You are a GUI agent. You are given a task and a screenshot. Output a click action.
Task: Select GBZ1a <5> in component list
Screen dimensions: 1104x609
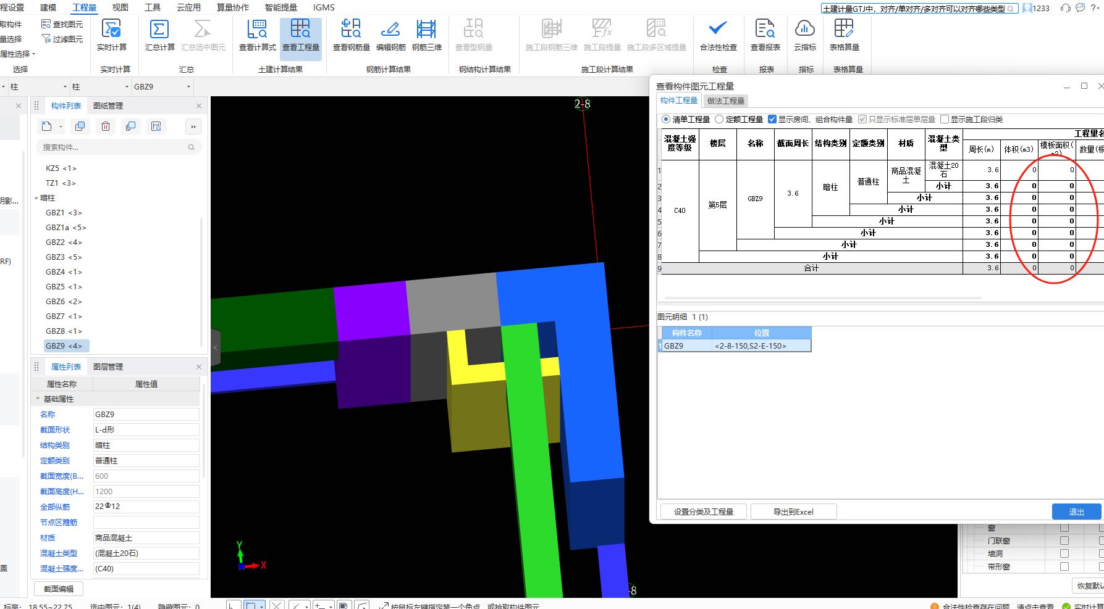[x=66, y=228]
